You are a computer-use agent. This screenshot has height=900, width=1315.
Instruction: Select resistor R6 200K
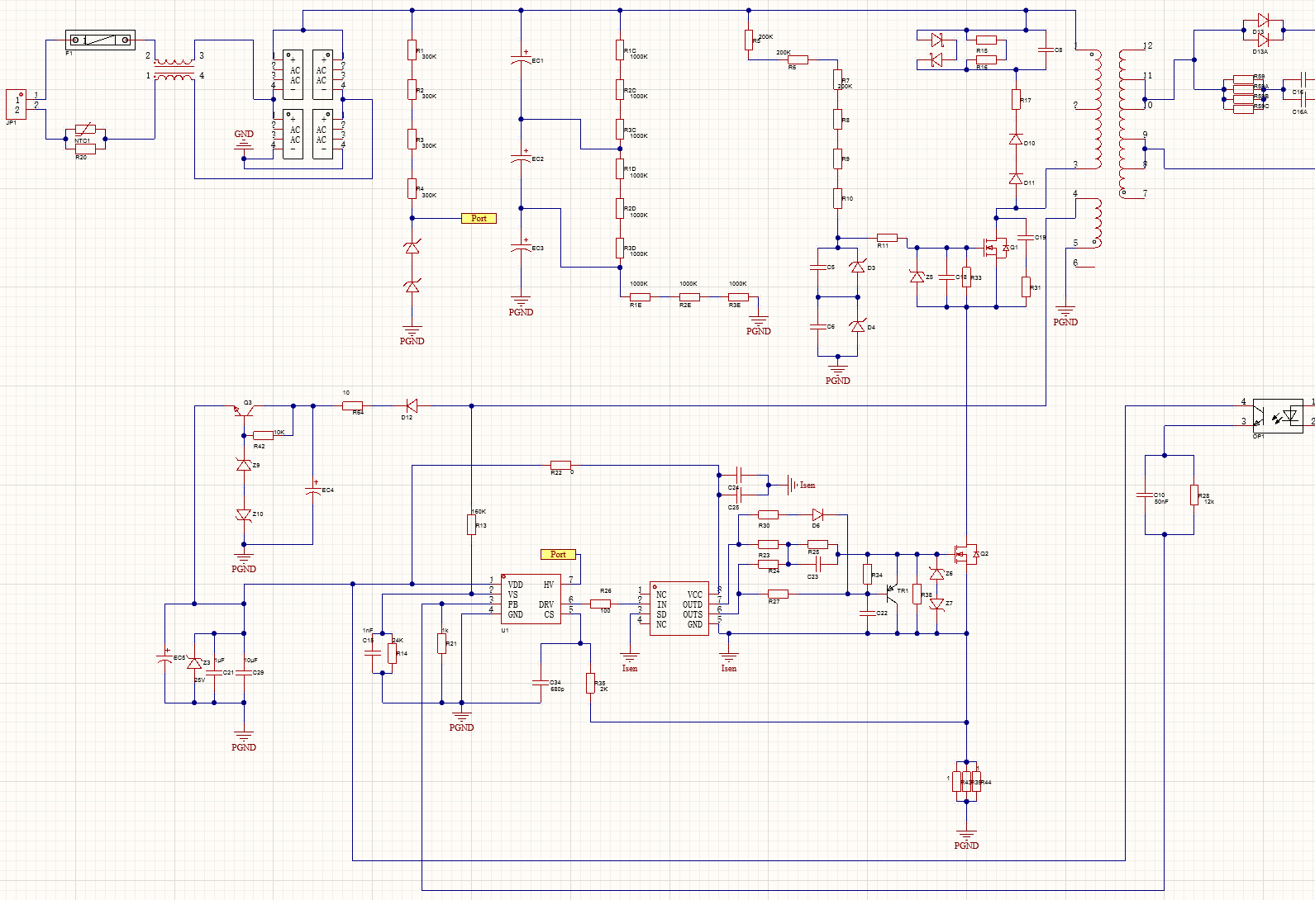[798, 59]
